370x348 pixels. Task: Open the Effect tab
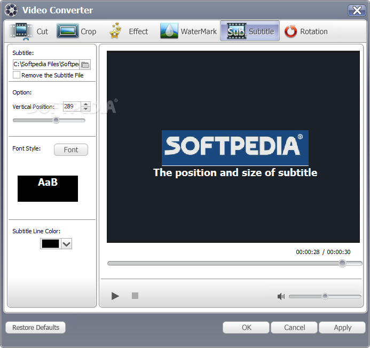point(129,31)
